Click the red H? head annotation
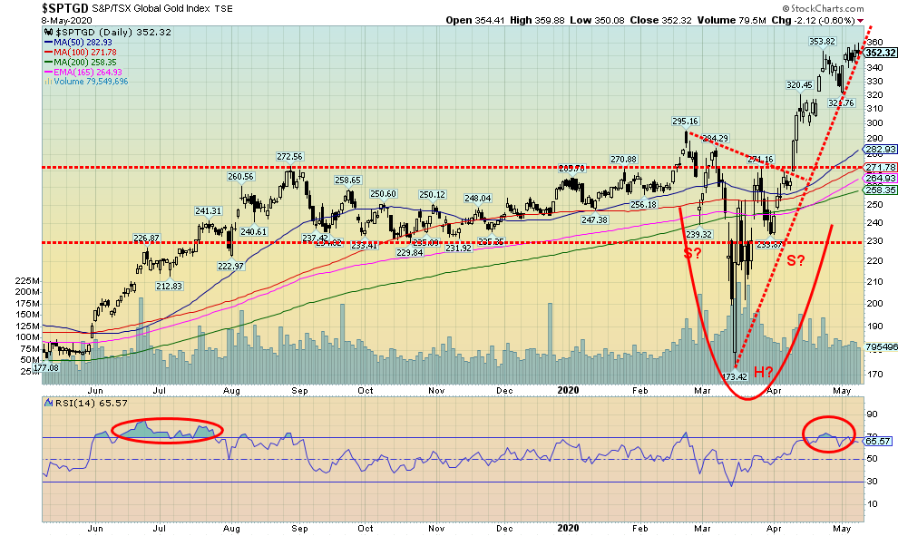 pyautogui.click(x=763, y=372)
